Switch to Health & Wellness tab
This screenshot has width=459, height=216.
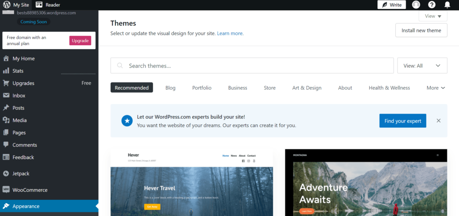click(390, 88)
